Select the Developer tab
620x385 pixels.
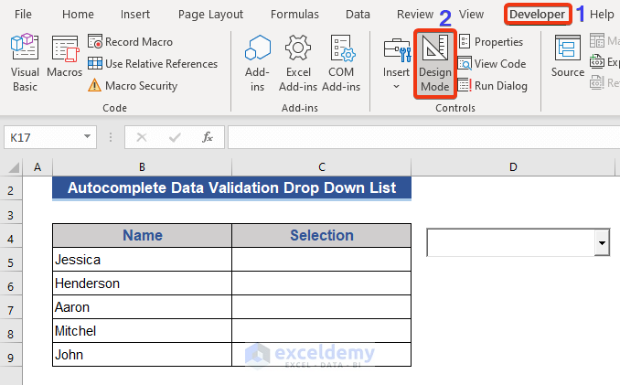[538, 15]
